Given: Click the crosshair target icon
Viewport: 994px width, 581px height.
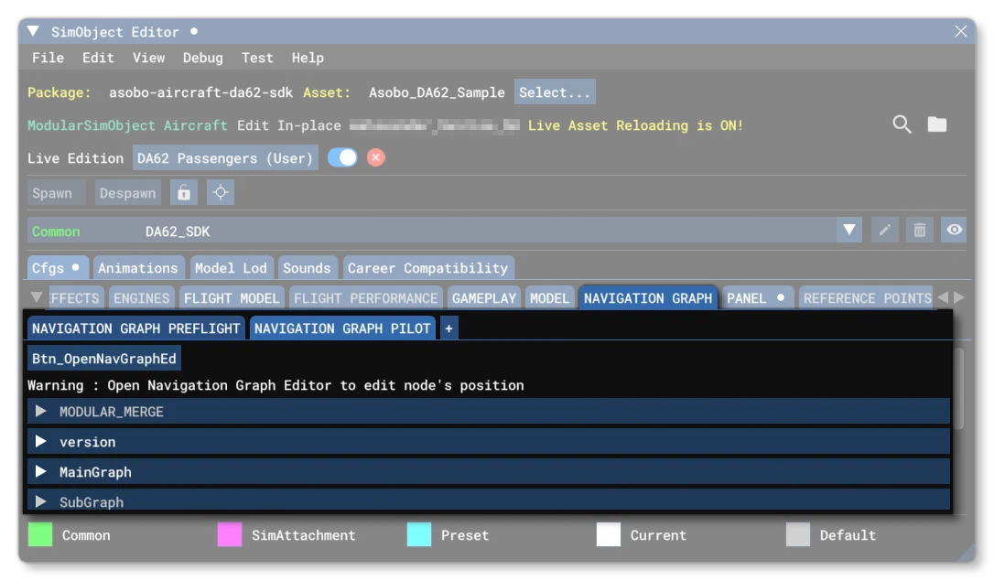Looking at the screenshot, I should (x=221, y=193).
